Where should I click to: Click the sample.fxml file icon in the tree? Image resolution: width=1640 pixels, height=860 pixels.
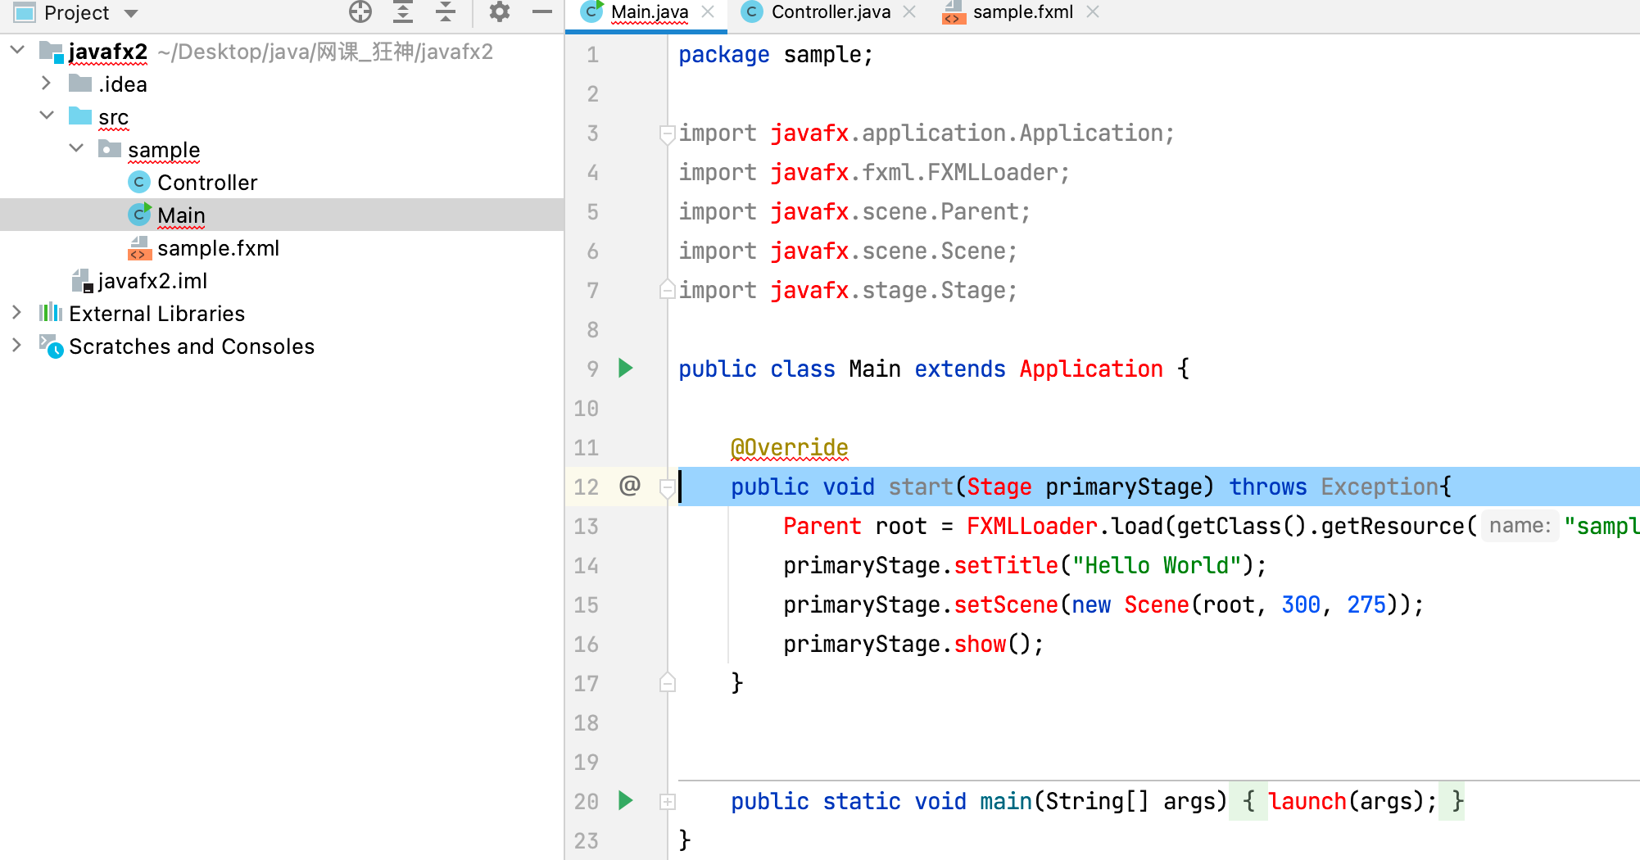coord(139,247)
